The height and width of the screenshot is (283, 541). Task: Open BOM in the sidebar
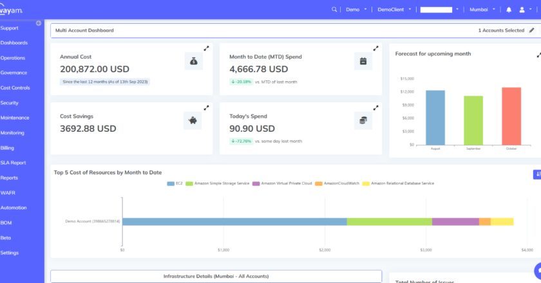coord(6,223)
